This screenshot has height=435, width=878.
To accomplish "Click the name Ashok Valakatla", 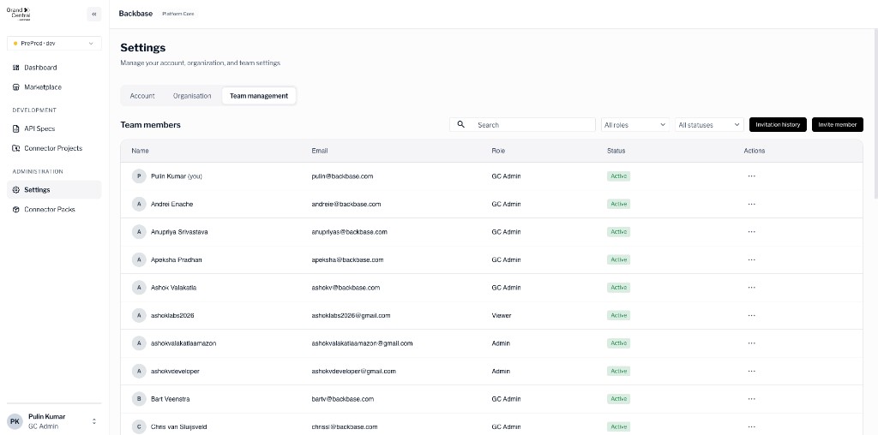I will tap(173, 288).
